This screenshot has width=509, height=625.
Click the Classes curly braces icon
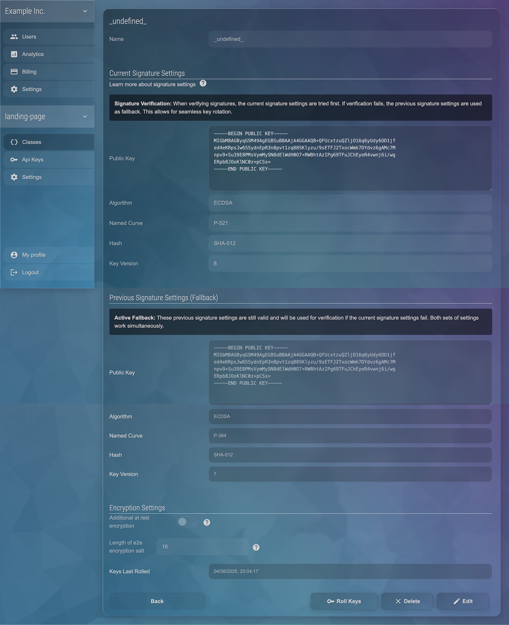[x=14, y=142]
